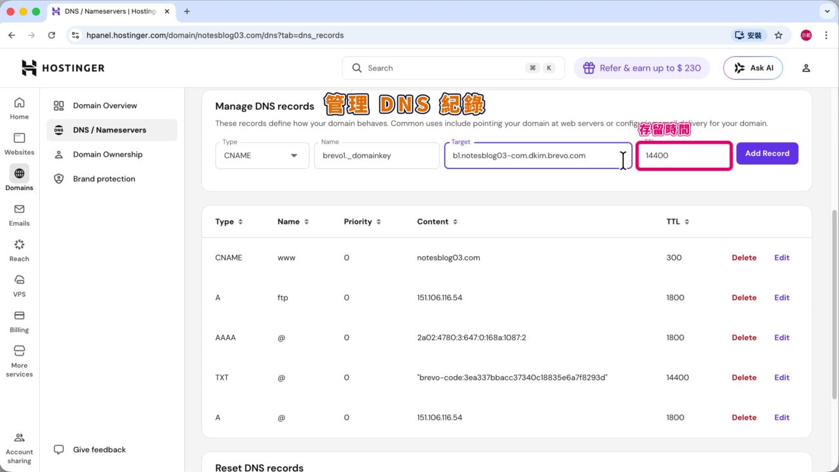Click Refer & earn up to $230
Viewport: 839px width, 472px height.
coord(642,68)
